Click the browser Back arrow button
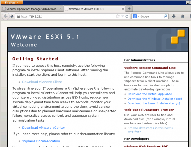 (x=6, y=16)
